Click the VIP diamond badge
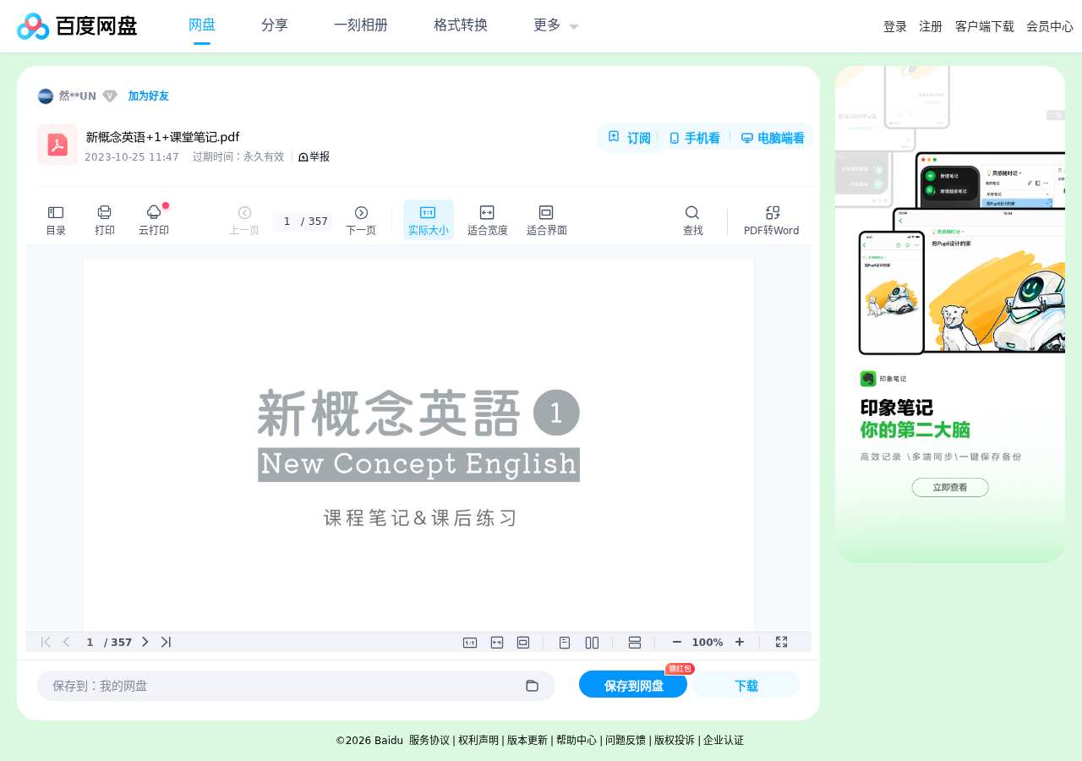1082x761 pixels. tap(110, 96)
